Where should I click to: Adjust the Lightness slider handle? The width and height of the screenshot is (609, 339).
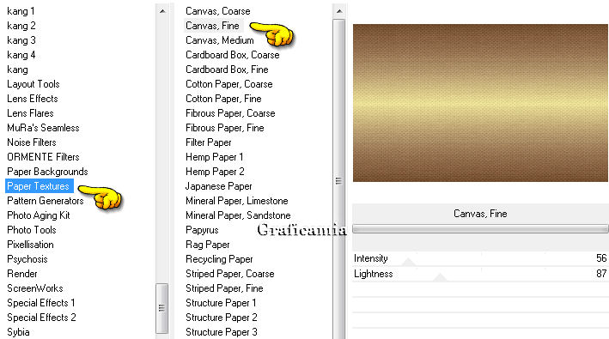(x=440, y=277)
